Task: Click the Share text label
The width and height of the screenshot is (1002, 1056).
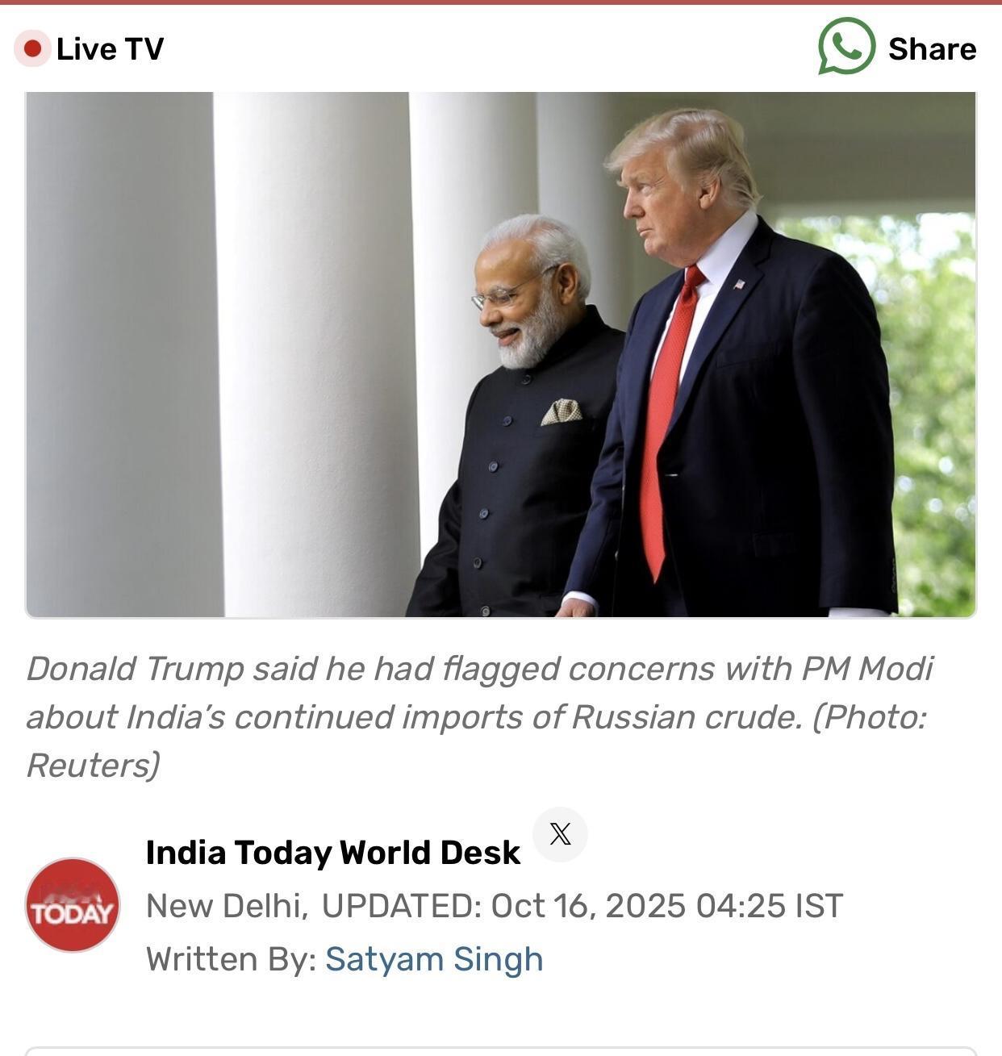Action: click(x=932, y=49)
